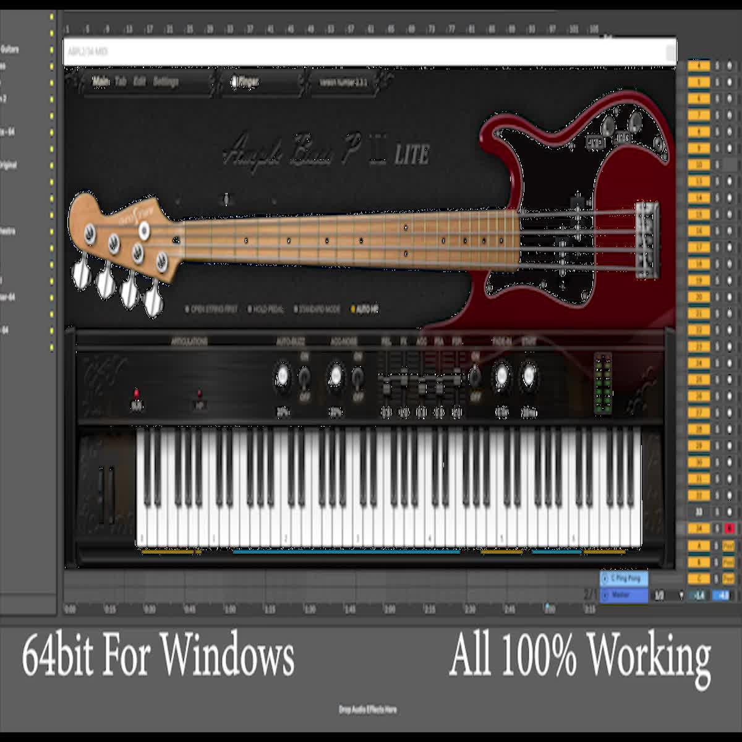The width and height of the screenshot is (742, 742).
Task: Open the Settings menu in Ample Bass
Action: (x=165, y=80)
